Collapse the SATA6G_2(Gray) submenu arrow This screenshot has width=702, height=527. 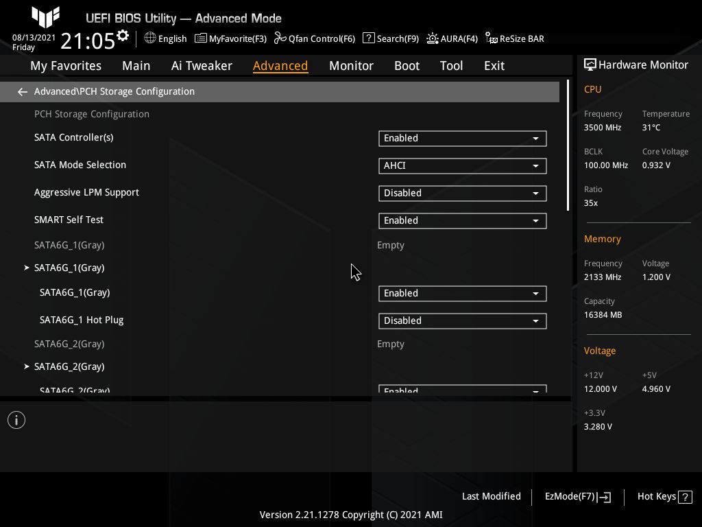pyautogui.click(x=27, y=366)
